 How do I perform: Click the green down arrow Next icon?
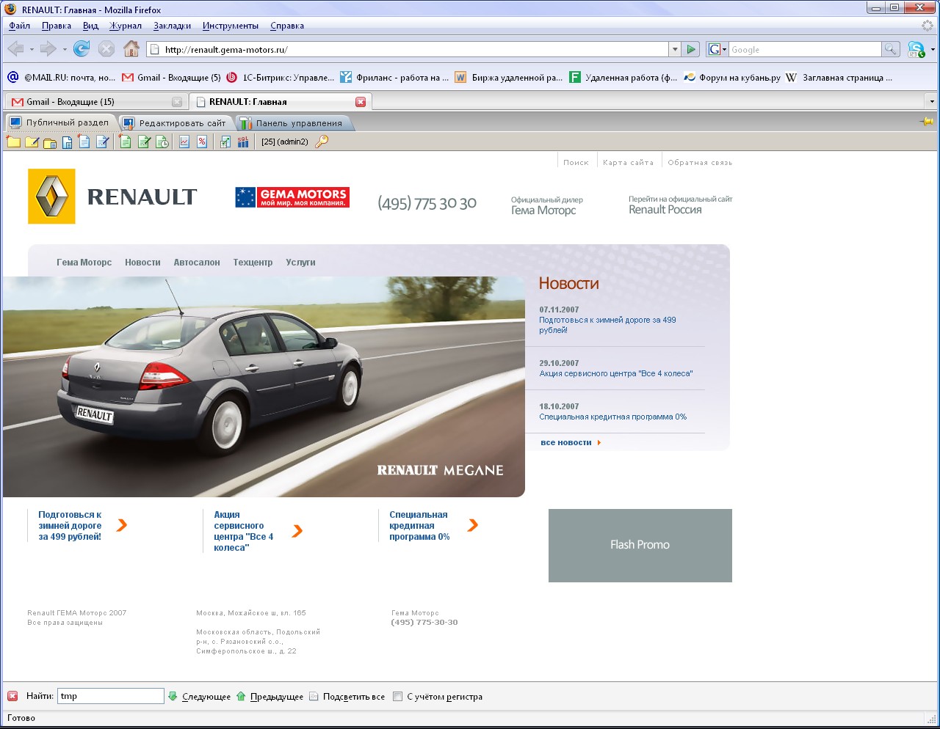(x=173, y=696)
